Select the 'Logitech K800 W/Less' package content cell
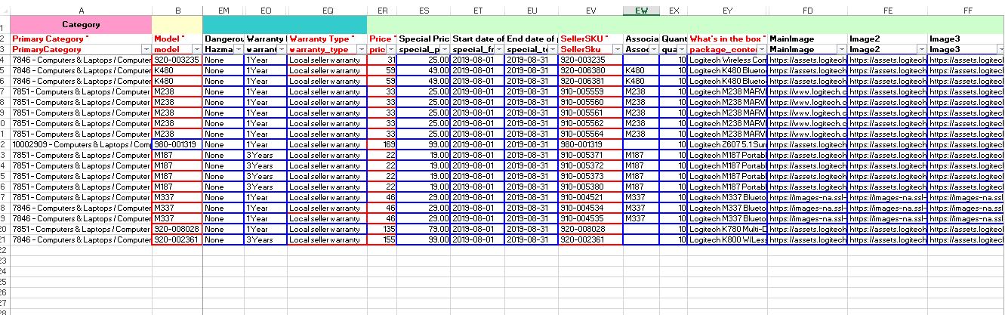Screen dimensions: 1005x315 pyautogui.click(x=727, y=239)
